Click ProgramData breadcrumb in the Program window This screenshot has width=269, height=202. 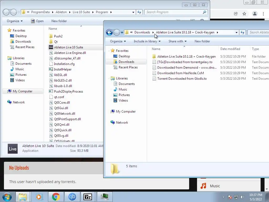[x=40, y=12]
